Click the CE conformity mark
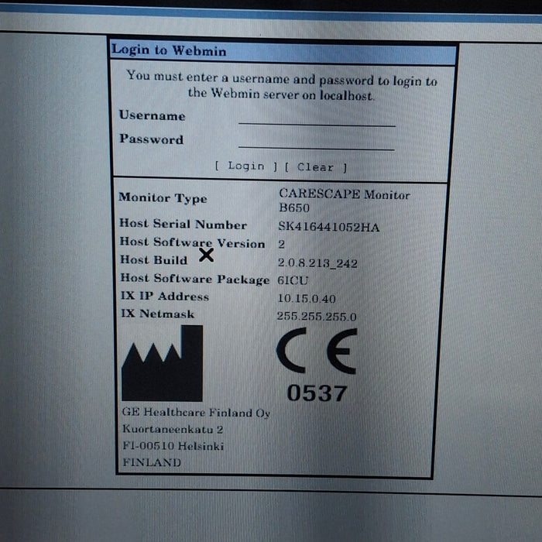The image size is (542, 542). tap(316, 351)
